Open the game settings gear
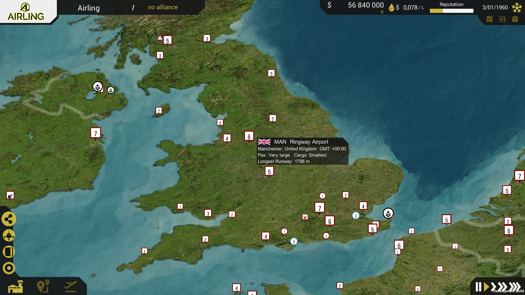The height and width of the screenshot is (295, 525). pyautogui.click(x=9, y=268)
